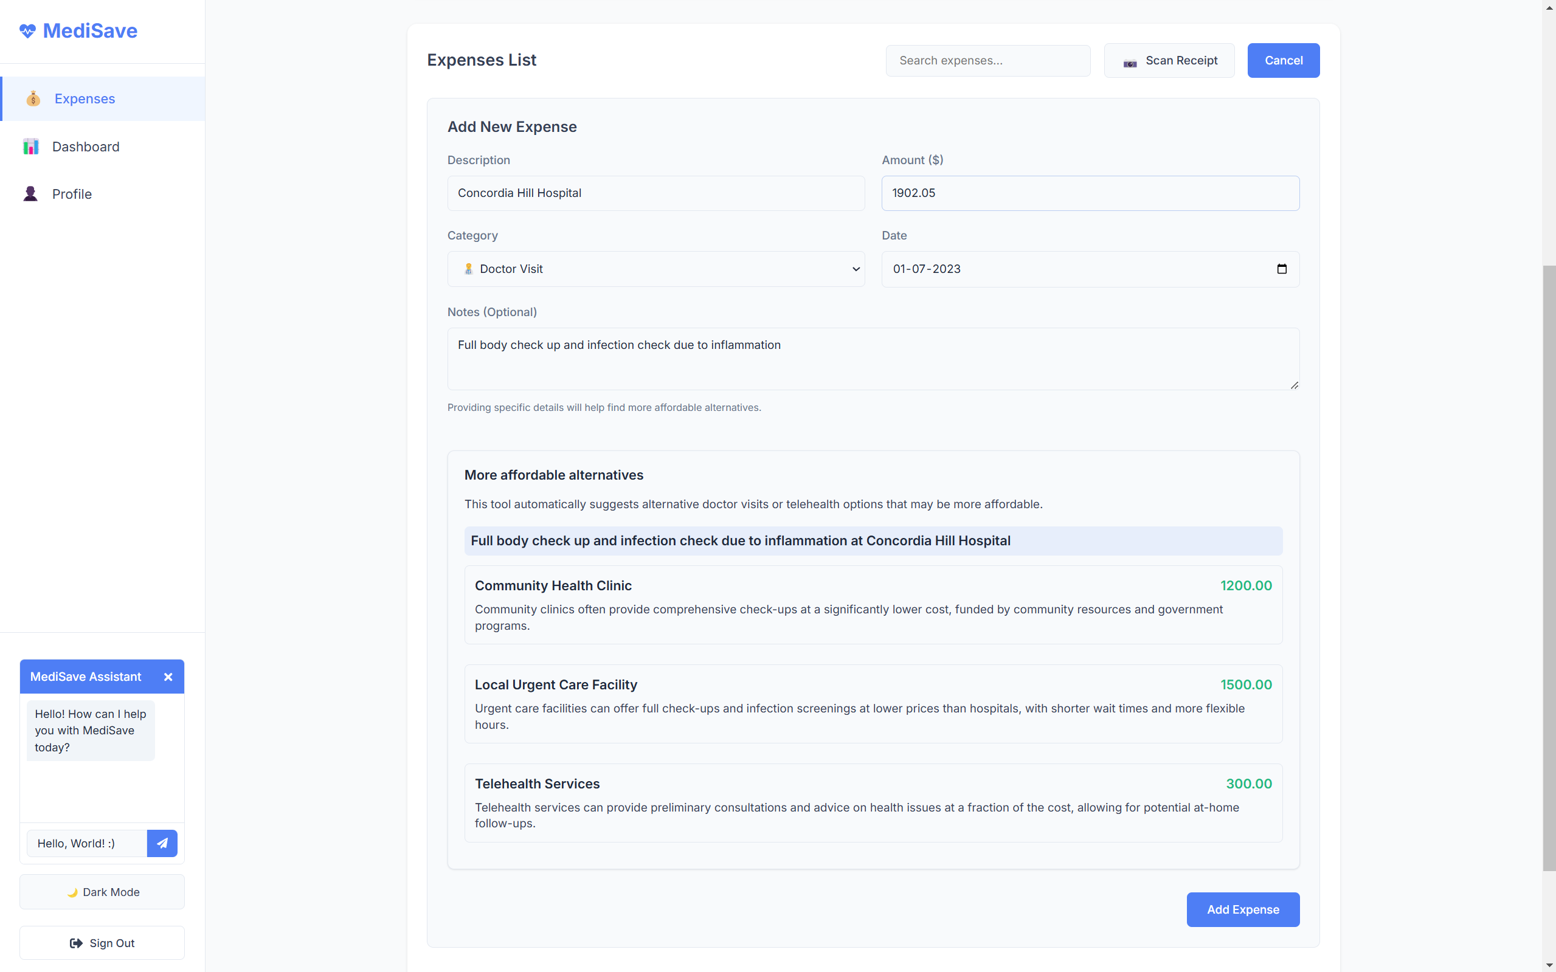Click the Dashboard bar chart icon

[31, 146]
